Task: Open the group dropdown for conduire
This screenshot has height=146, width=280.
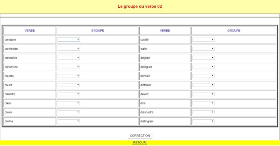Action: point(69,40)
